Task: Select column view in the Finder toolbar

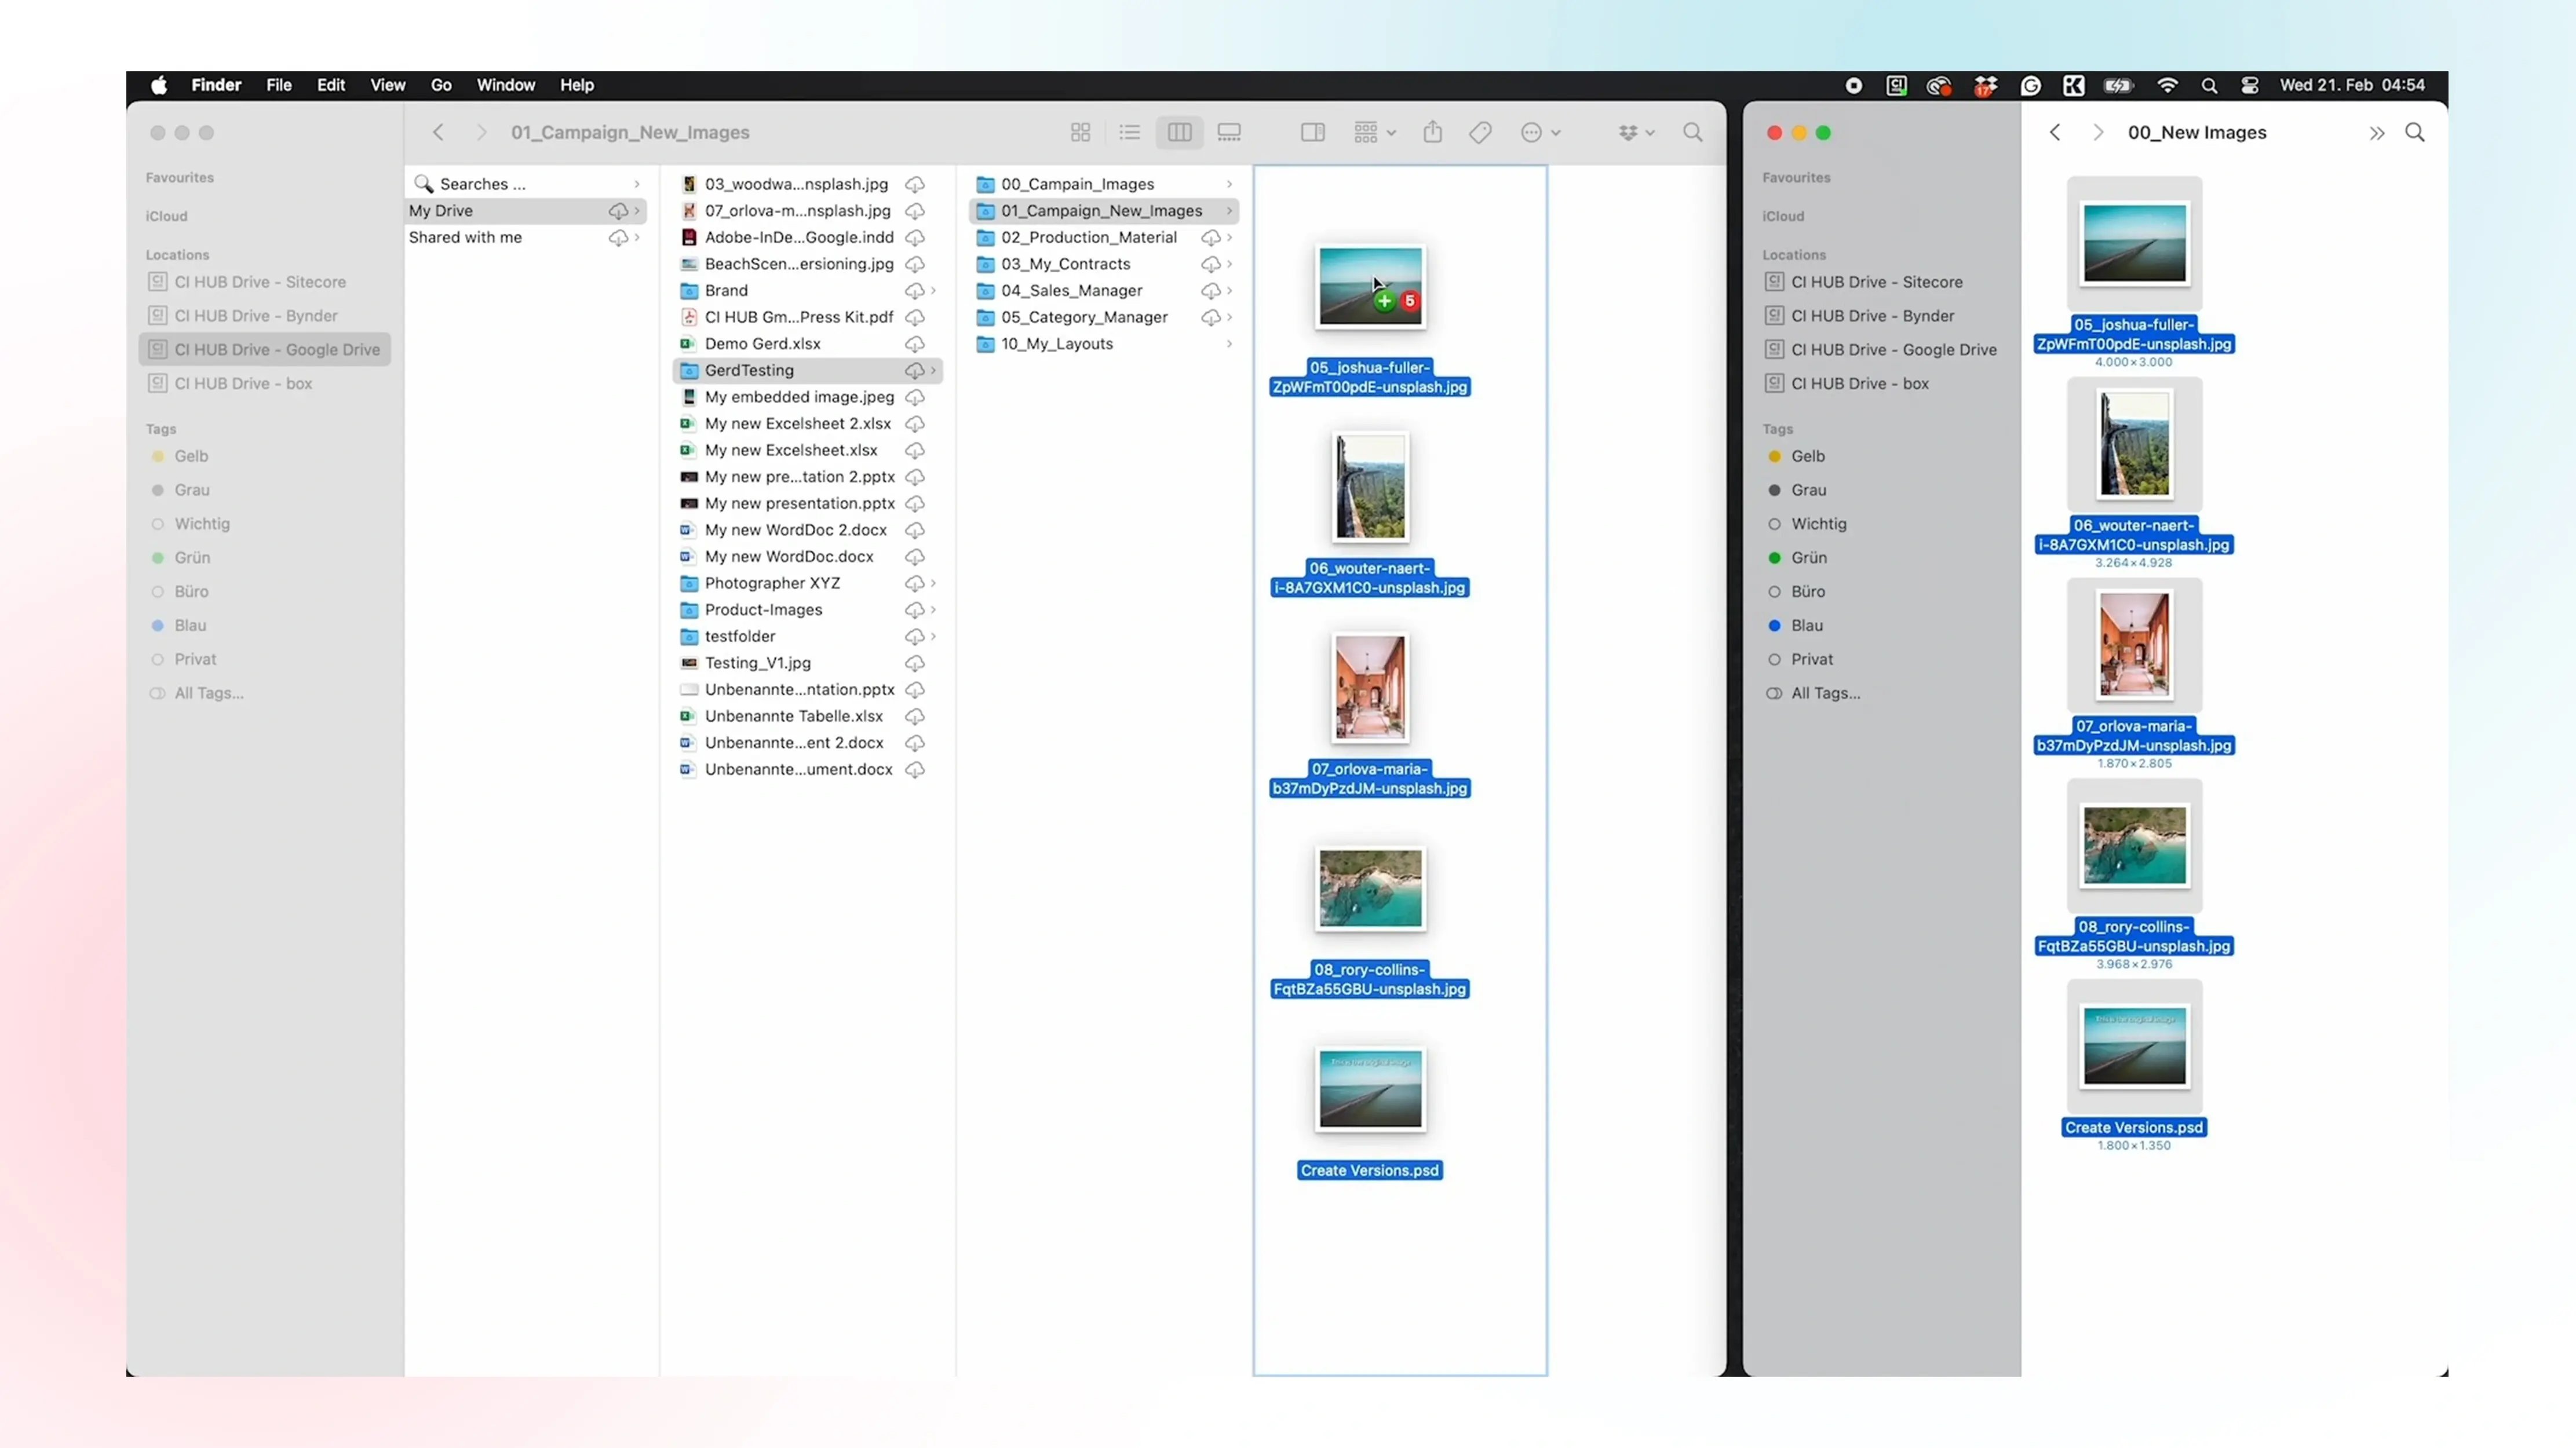Action: click(x=1179, y=133)
